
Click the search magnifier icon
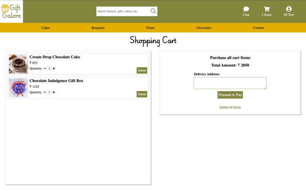tap(153, 11)
